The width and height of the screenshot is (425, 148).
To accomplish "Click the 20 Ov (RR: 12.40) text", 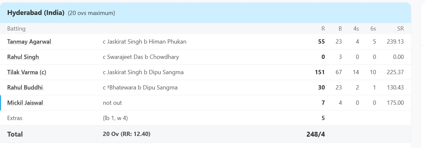I will click(127, 134).
